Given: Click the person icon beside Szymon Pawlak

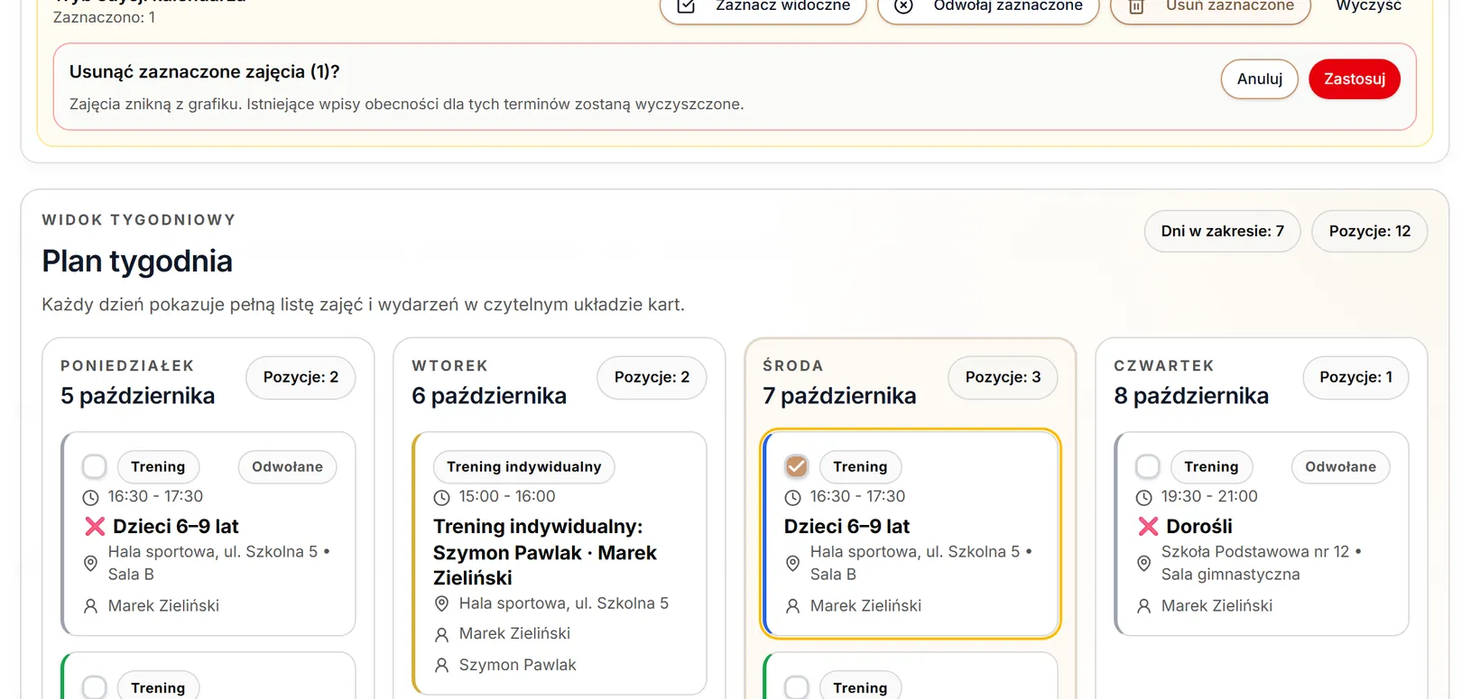Looking at the screenshot, I should [441, 666].
